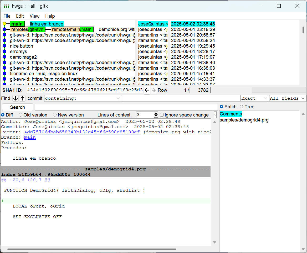
Task: Select the remotes/git-svn branch tag
Action: (28, 29)
